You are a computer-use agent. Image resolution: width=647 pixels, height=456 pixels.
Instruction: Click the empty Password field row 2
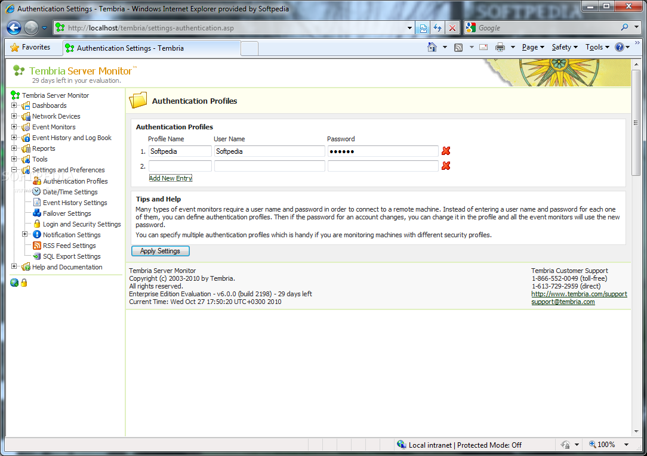(x=383, y=166)
